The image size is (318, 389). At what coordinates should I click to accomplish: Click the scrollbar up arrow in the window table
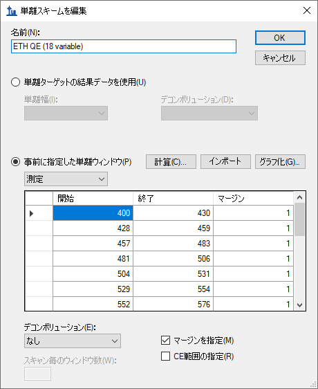pyautogui.click(x=299, y=197)
